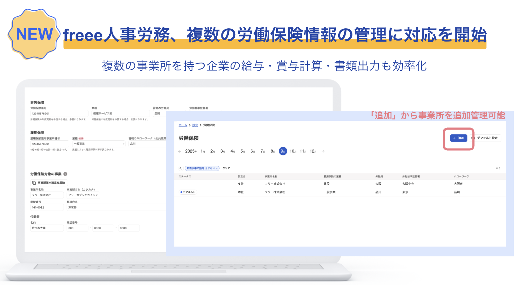Switch to the 9月 month tab
Image resolution: width=520 pixels, height=285 pixels.
pos(283,151)
